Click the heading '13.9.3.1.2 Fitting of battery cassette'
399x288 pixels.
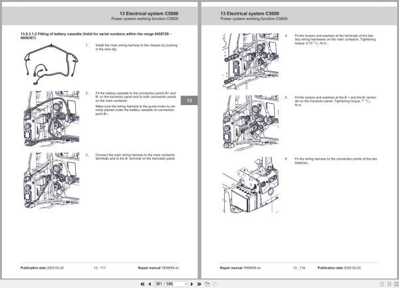[x=96, y=36]
